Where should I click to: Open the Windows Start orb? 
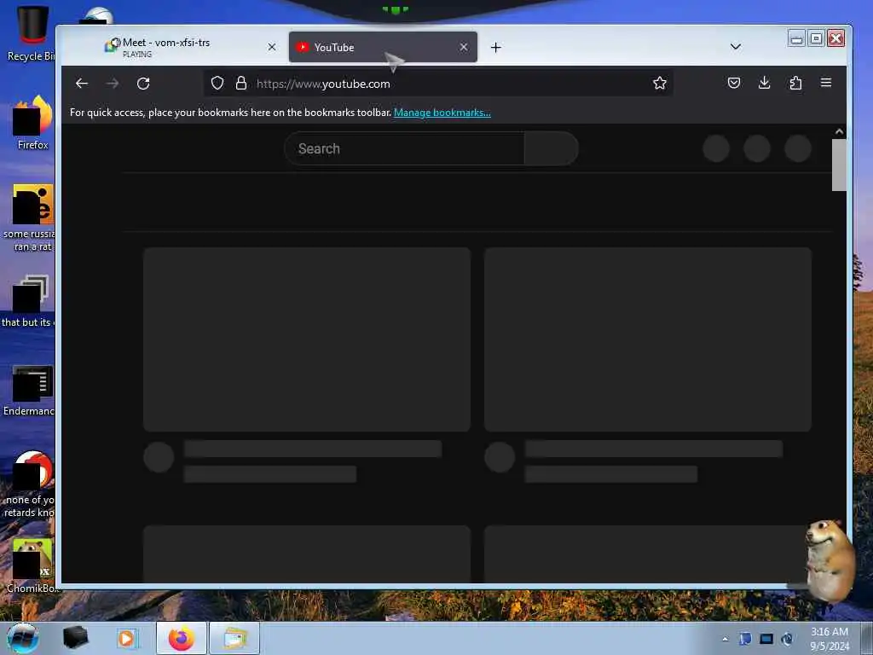[x=22, y=638]
